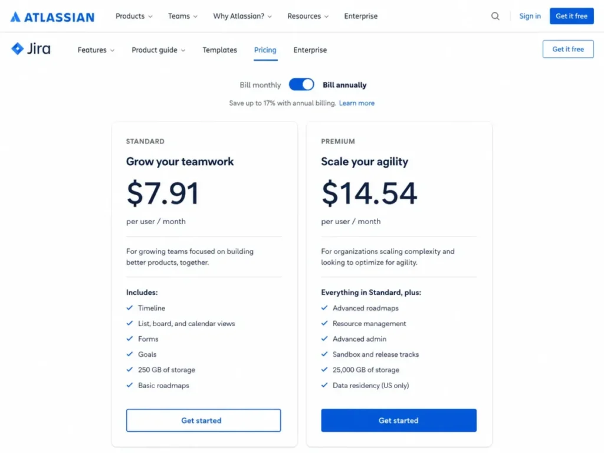Click the Jira logo

tap(31, 49)
